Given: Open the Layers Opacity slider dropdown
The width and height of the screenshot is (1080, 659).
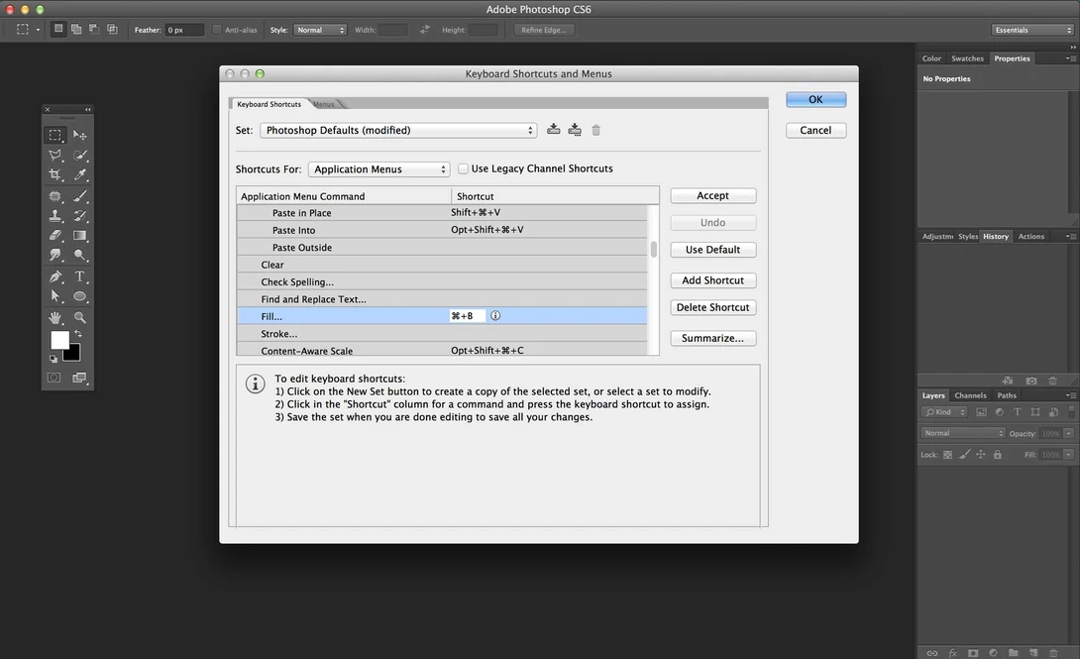Looking at the screenshot, I should click(x=1068, y=433).
